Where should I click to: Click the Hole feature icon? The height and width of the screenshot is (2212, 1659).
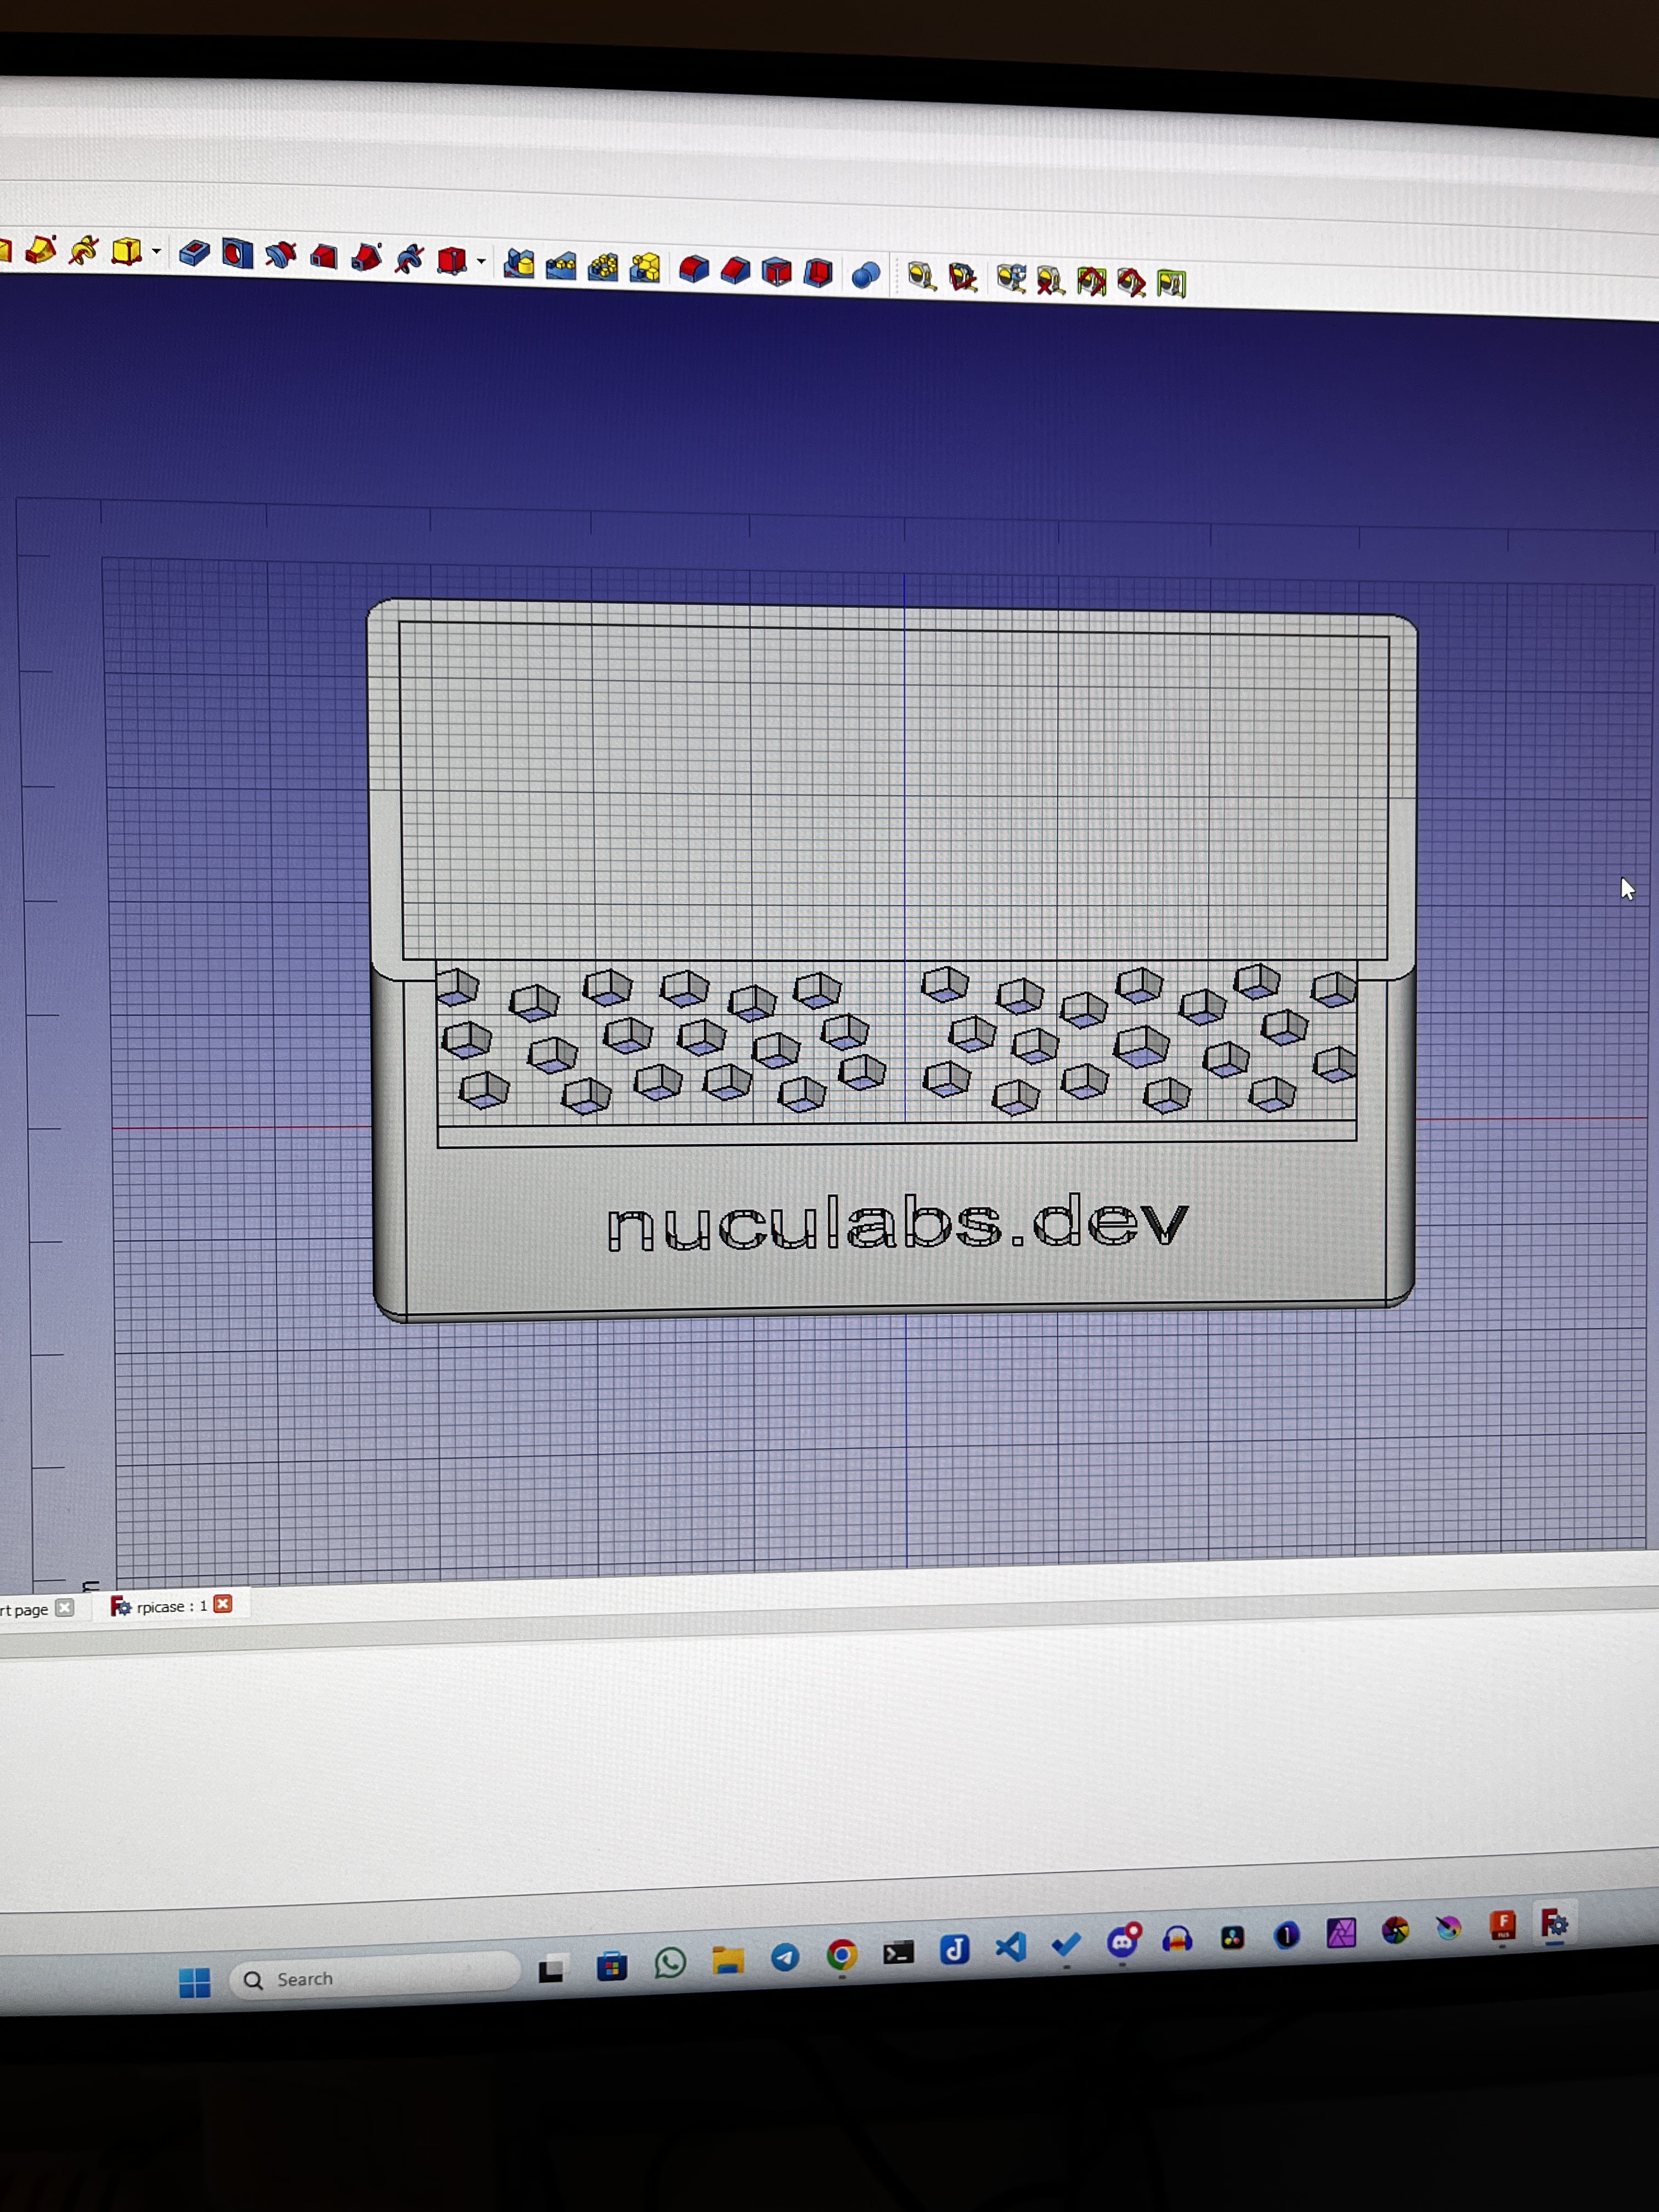click(237, 254)
